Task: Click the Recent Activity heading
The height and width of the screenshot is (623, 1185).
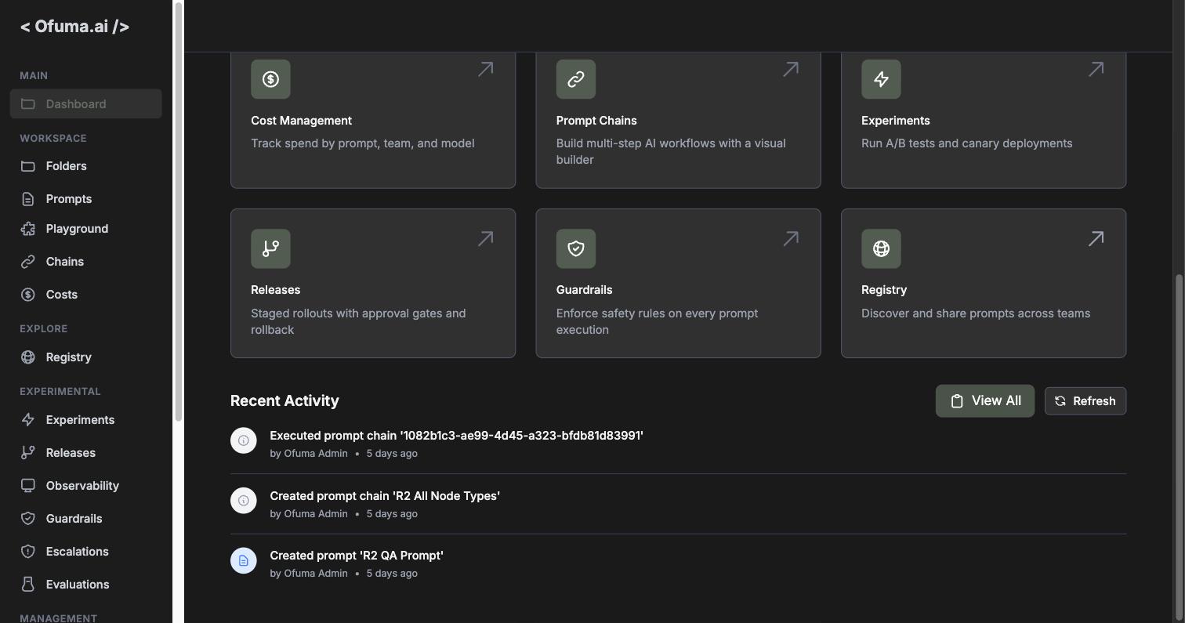Action: click(284, 400)
